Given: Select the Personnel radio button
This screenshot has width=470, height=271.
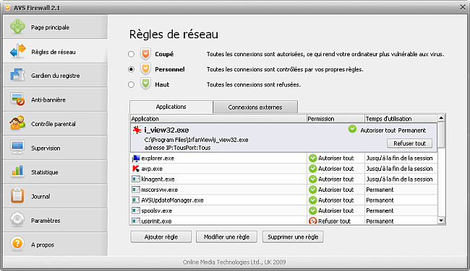Looking at the screenshot, I should pos(131,69).
